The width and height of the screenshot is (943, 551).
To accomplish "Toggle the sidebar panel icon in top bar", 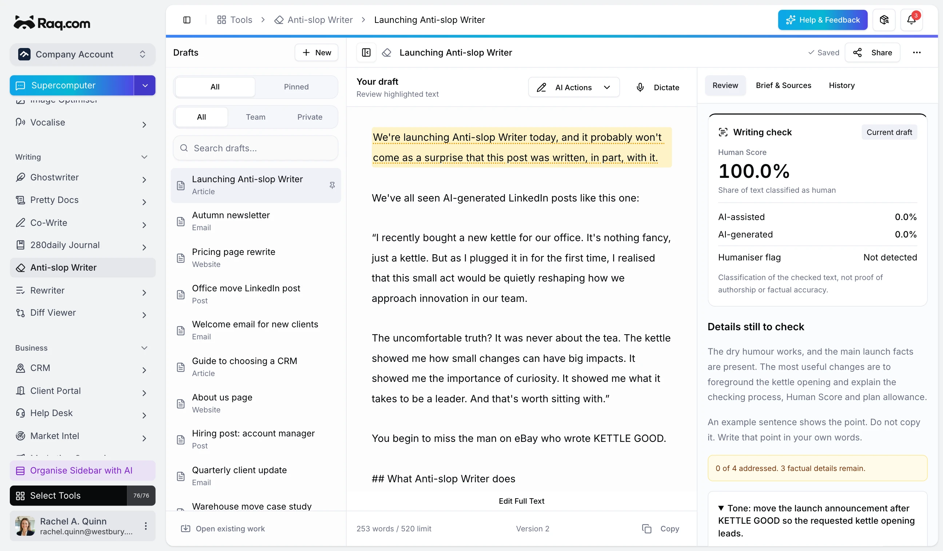I will (x=187, y=20).
